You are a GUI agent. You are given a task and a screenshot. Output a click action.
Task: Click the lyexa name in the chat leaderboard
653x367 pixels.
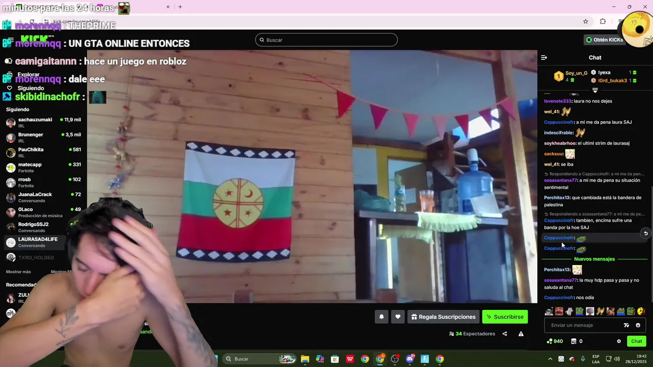pos(604,72)
